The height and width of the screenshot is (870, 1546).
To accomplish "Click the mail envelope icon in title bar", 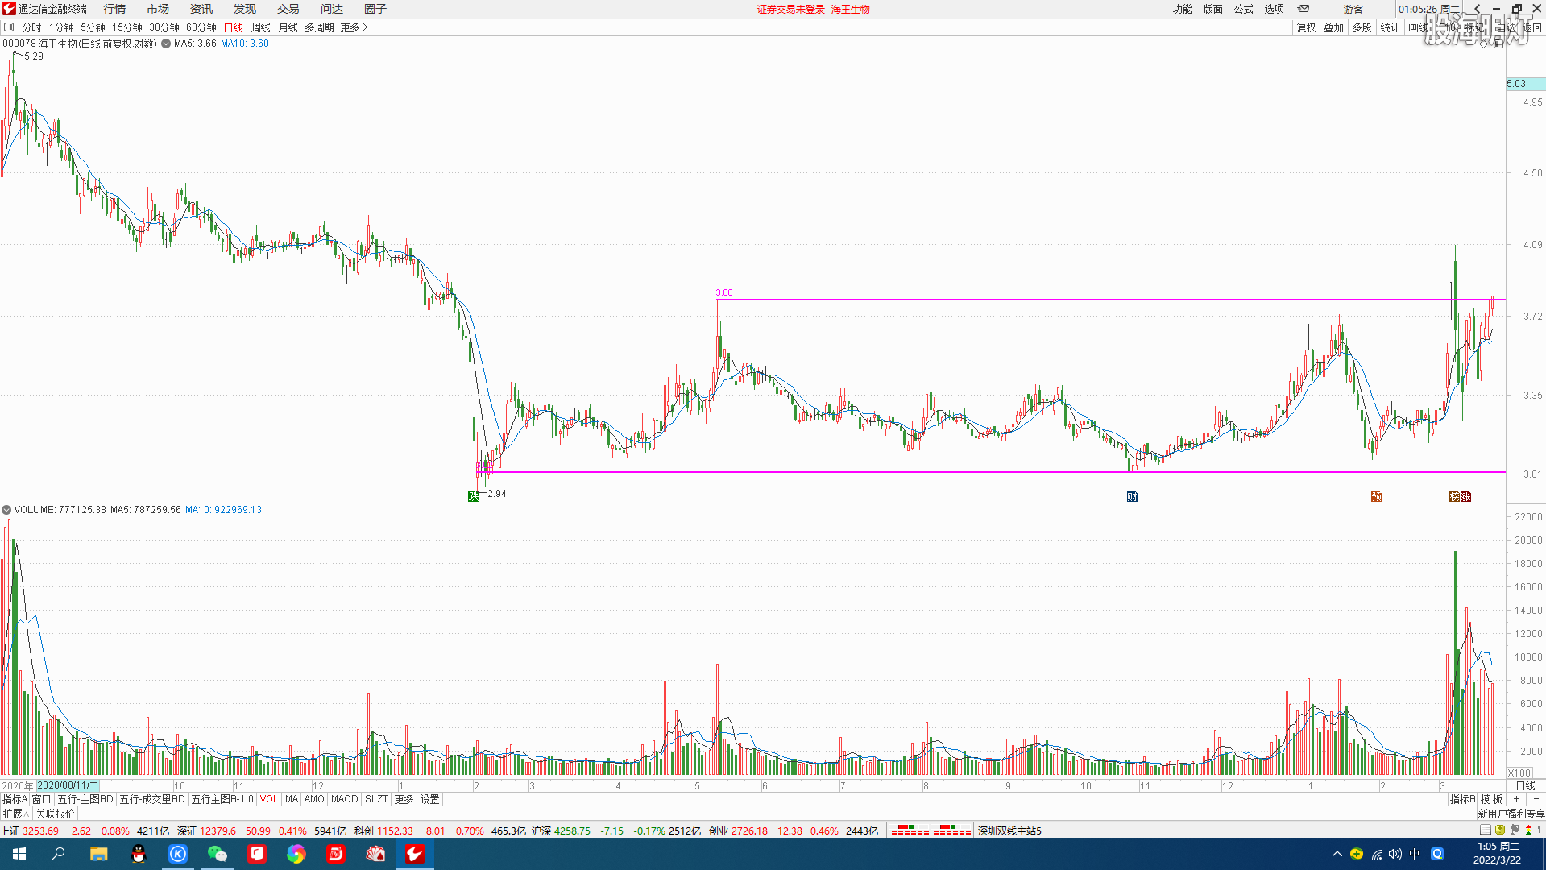I will 1304,9.
